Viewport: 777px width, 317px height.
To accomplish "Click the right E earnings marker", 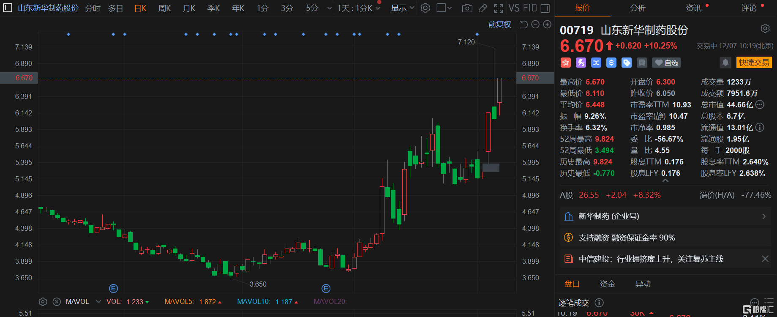I will coord(326,288).
